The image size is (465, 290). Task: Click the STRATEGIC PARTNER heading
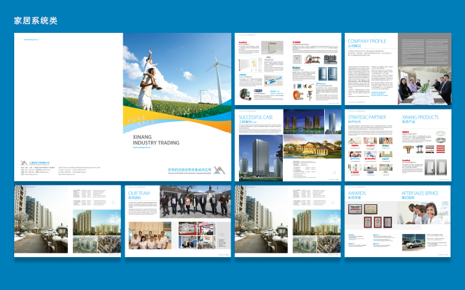pos(367,117)
